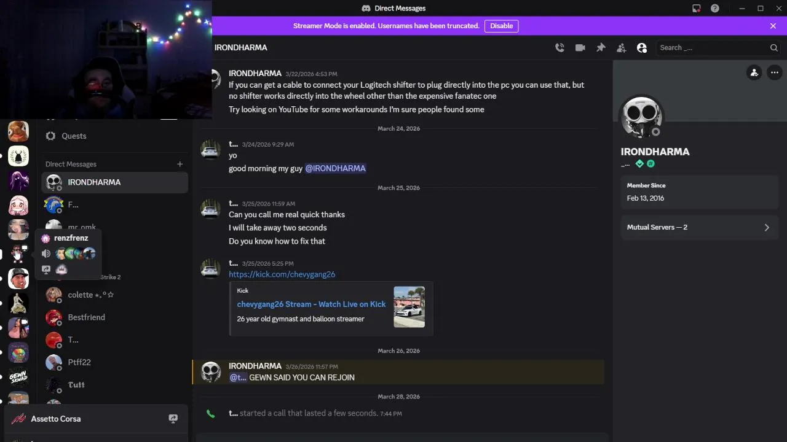
Task: Dismiss the Streamer Mode banner
Action: (x=773, y=26)
